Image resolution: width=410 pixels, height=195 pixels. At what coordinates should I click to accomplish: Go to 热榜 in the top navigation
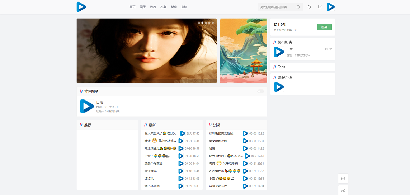pyautogui.click(x=153, y=7)
